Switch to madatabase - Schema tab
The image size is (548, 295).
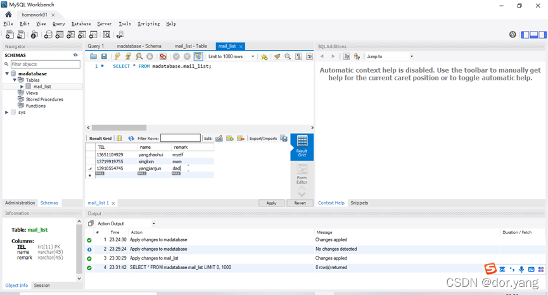[139, 46]
